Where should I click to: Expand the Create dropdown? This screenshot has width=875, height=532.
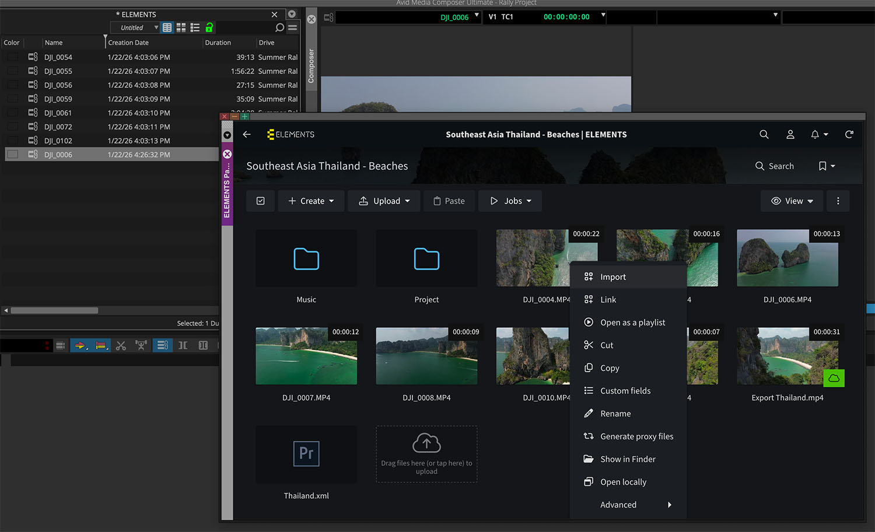311,201
